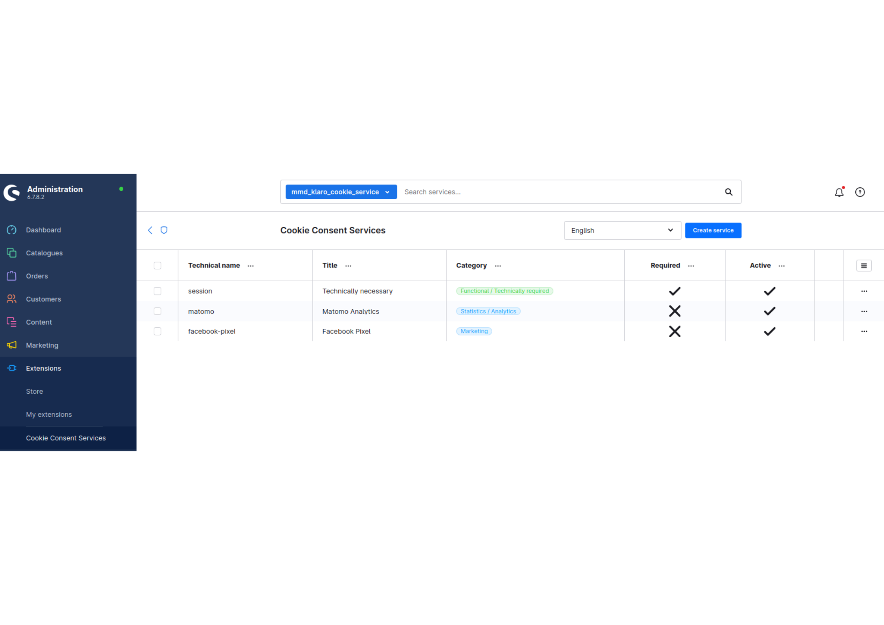This screenshot has width=884, height=625.
Task: Check the session row checkbox
Action: point(158,291)
